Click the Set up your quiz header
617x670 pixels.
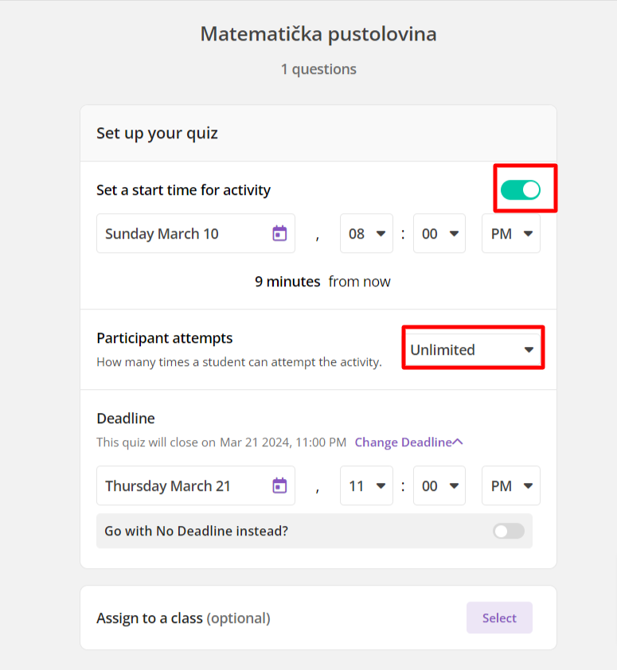pos(157,133)
